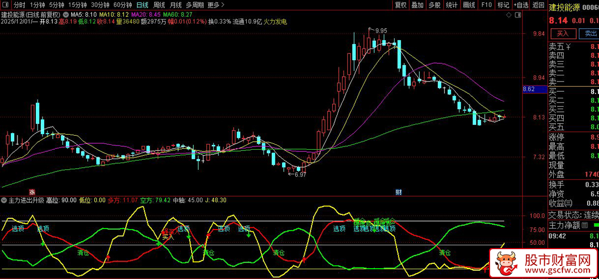Click the 买五 order book row
599x279 pixels.
573,126
